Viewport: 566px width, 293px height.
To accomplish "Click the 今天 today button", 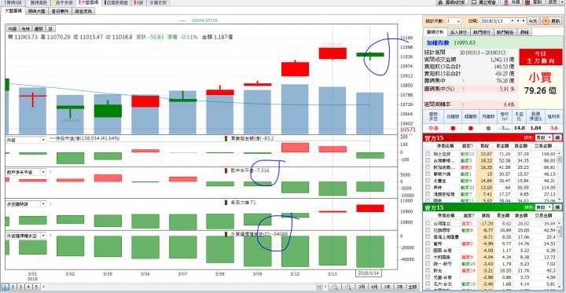I will (x=533, y=21).
